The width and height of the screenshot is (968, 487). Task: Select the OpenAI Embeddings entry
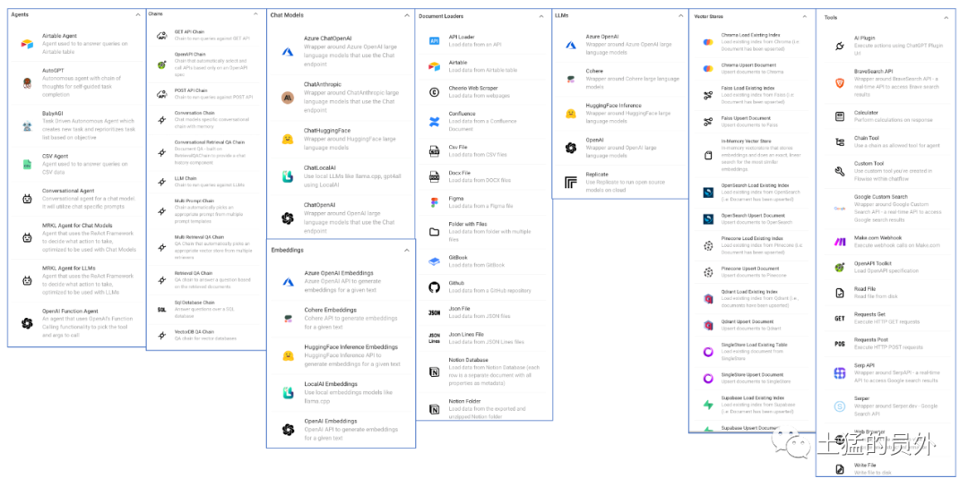(341, 430)
